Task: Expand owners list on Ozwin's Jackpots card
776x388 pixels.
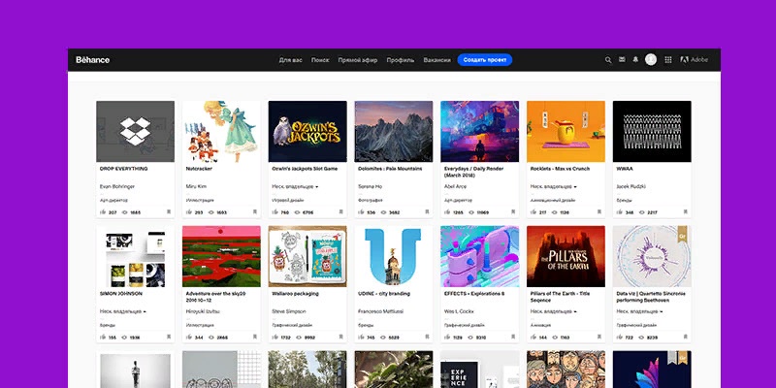Action: 295,186
